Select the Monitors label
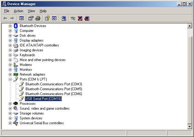Viewport: 194px width, 137px height. pyautogui.click(x=26, y=70)
